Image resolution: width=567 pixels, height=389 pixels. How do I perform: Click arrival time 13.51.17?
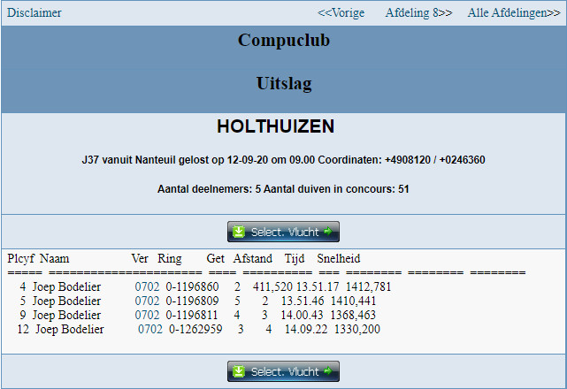318,286
